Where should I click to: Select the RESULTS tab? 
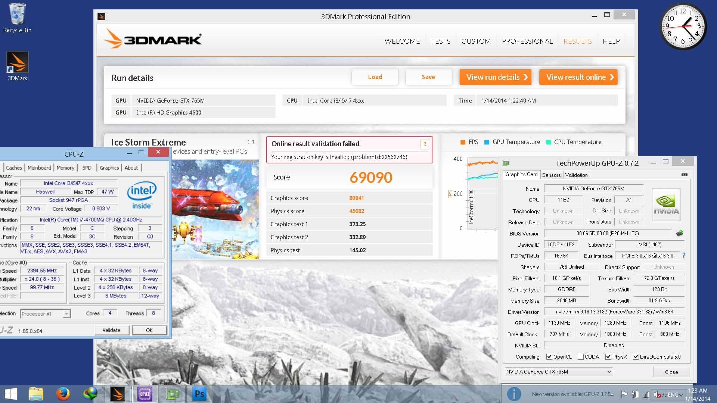(x=577, y=41)
